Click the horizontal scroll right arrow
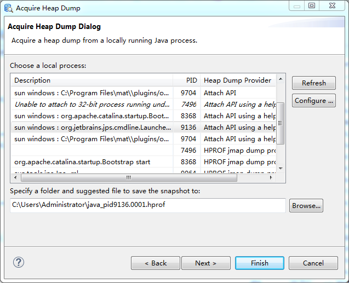 coord(271,177)
